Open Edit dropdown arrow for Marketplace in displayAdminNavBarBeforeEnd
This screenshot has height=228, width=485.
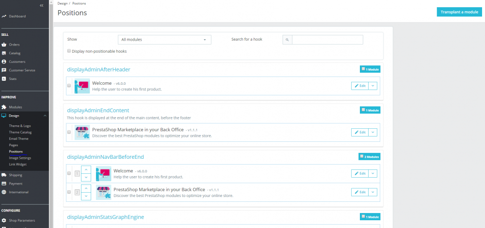372,192
